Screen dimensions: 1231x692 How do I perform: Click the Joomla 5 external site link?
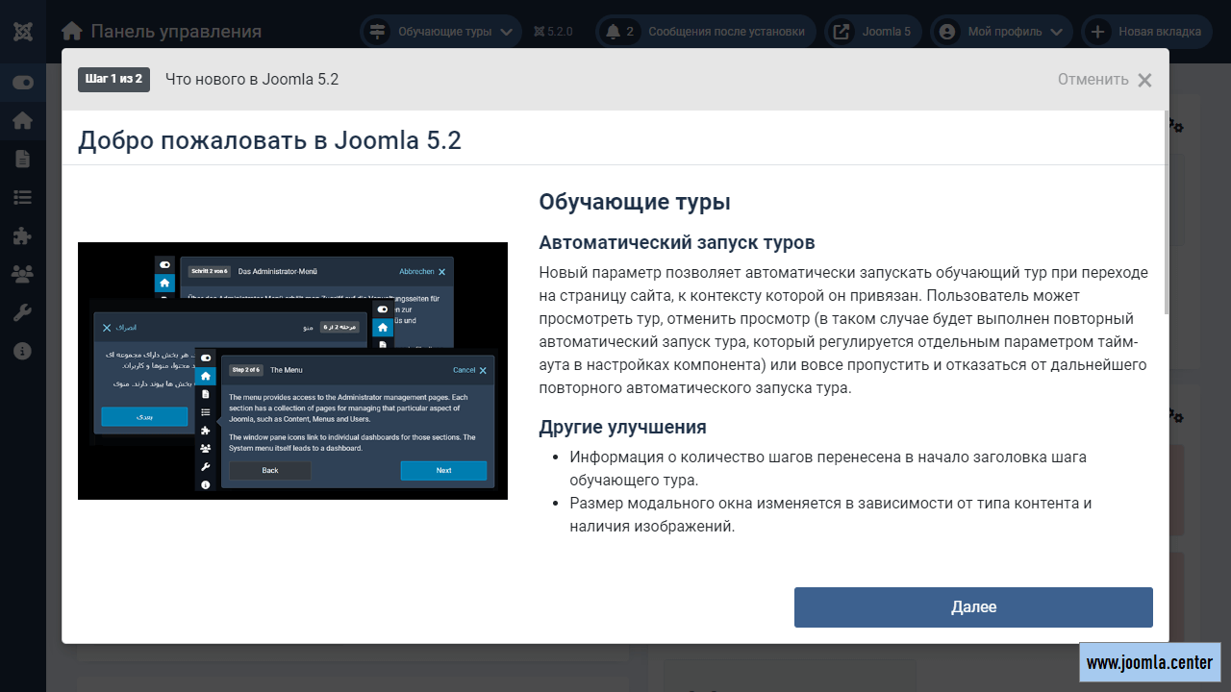click(871, 32)
